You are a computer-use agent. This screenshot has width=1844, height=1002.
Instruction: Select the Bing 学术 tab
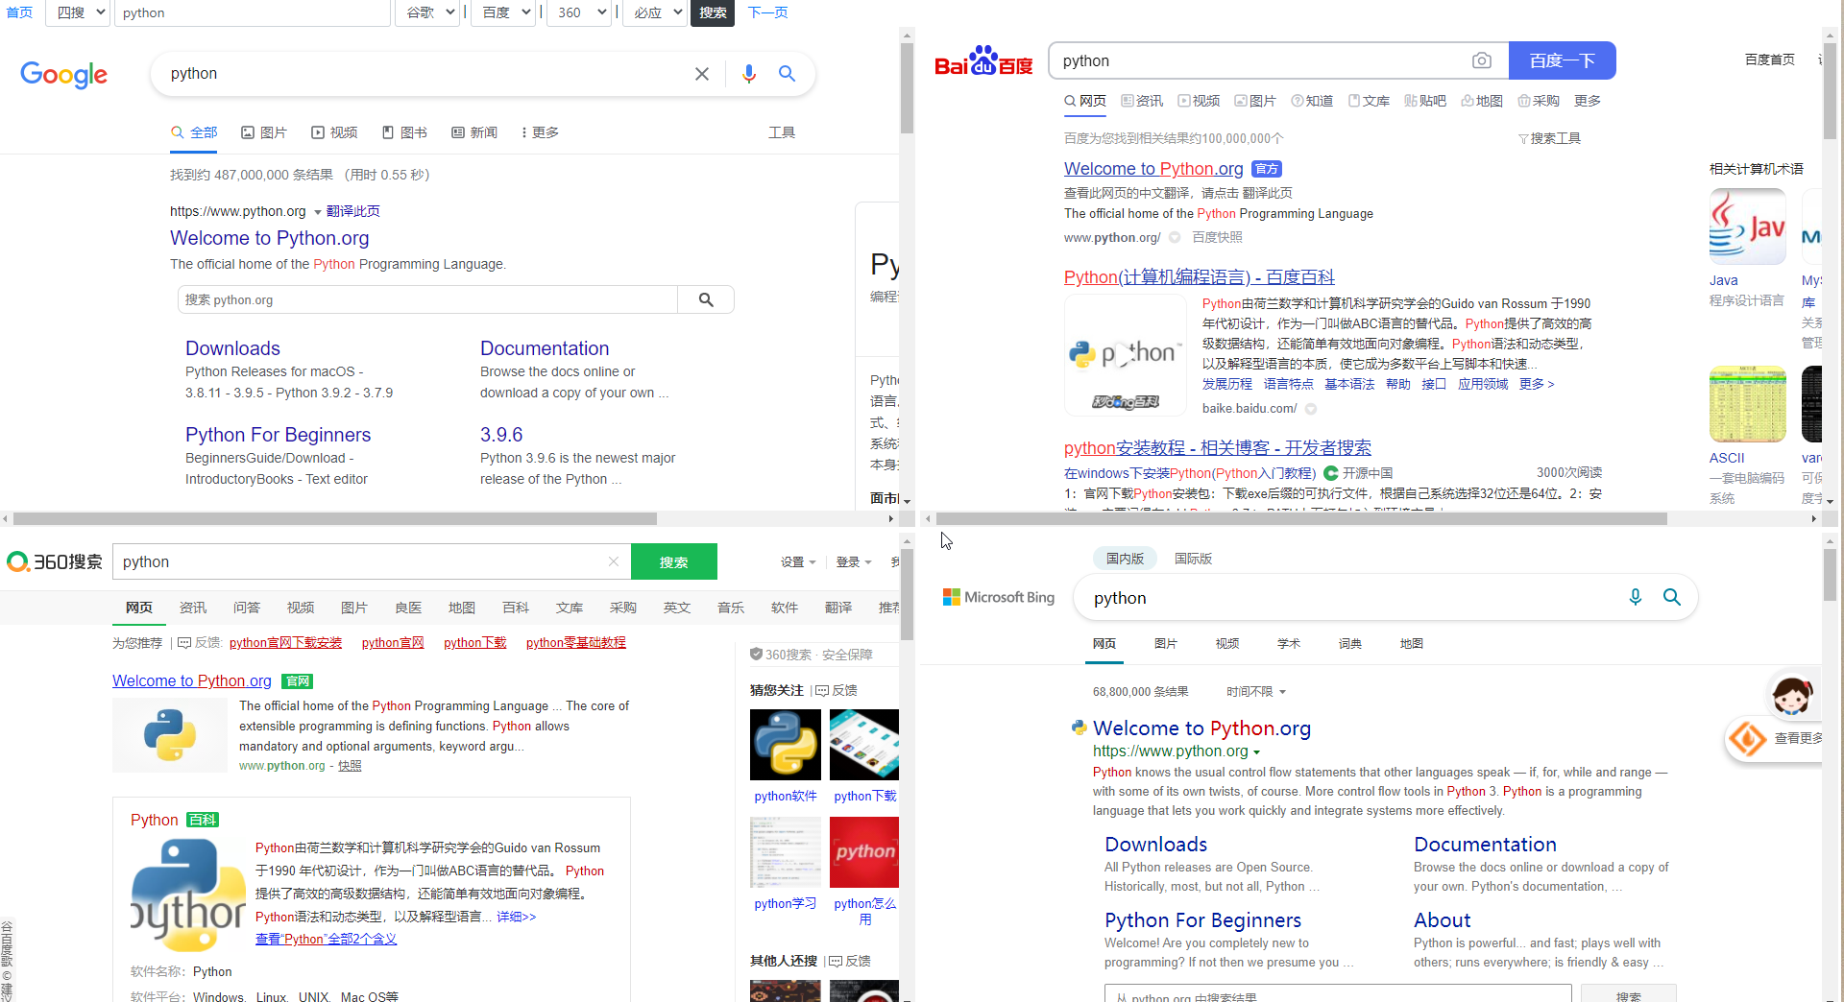[x=1289, y=643]
